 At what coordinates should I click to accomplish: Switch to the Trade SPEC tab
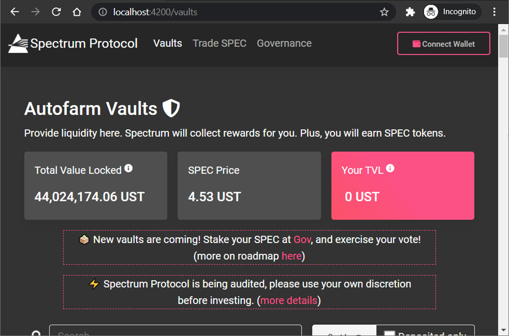(x=220, y=43)
